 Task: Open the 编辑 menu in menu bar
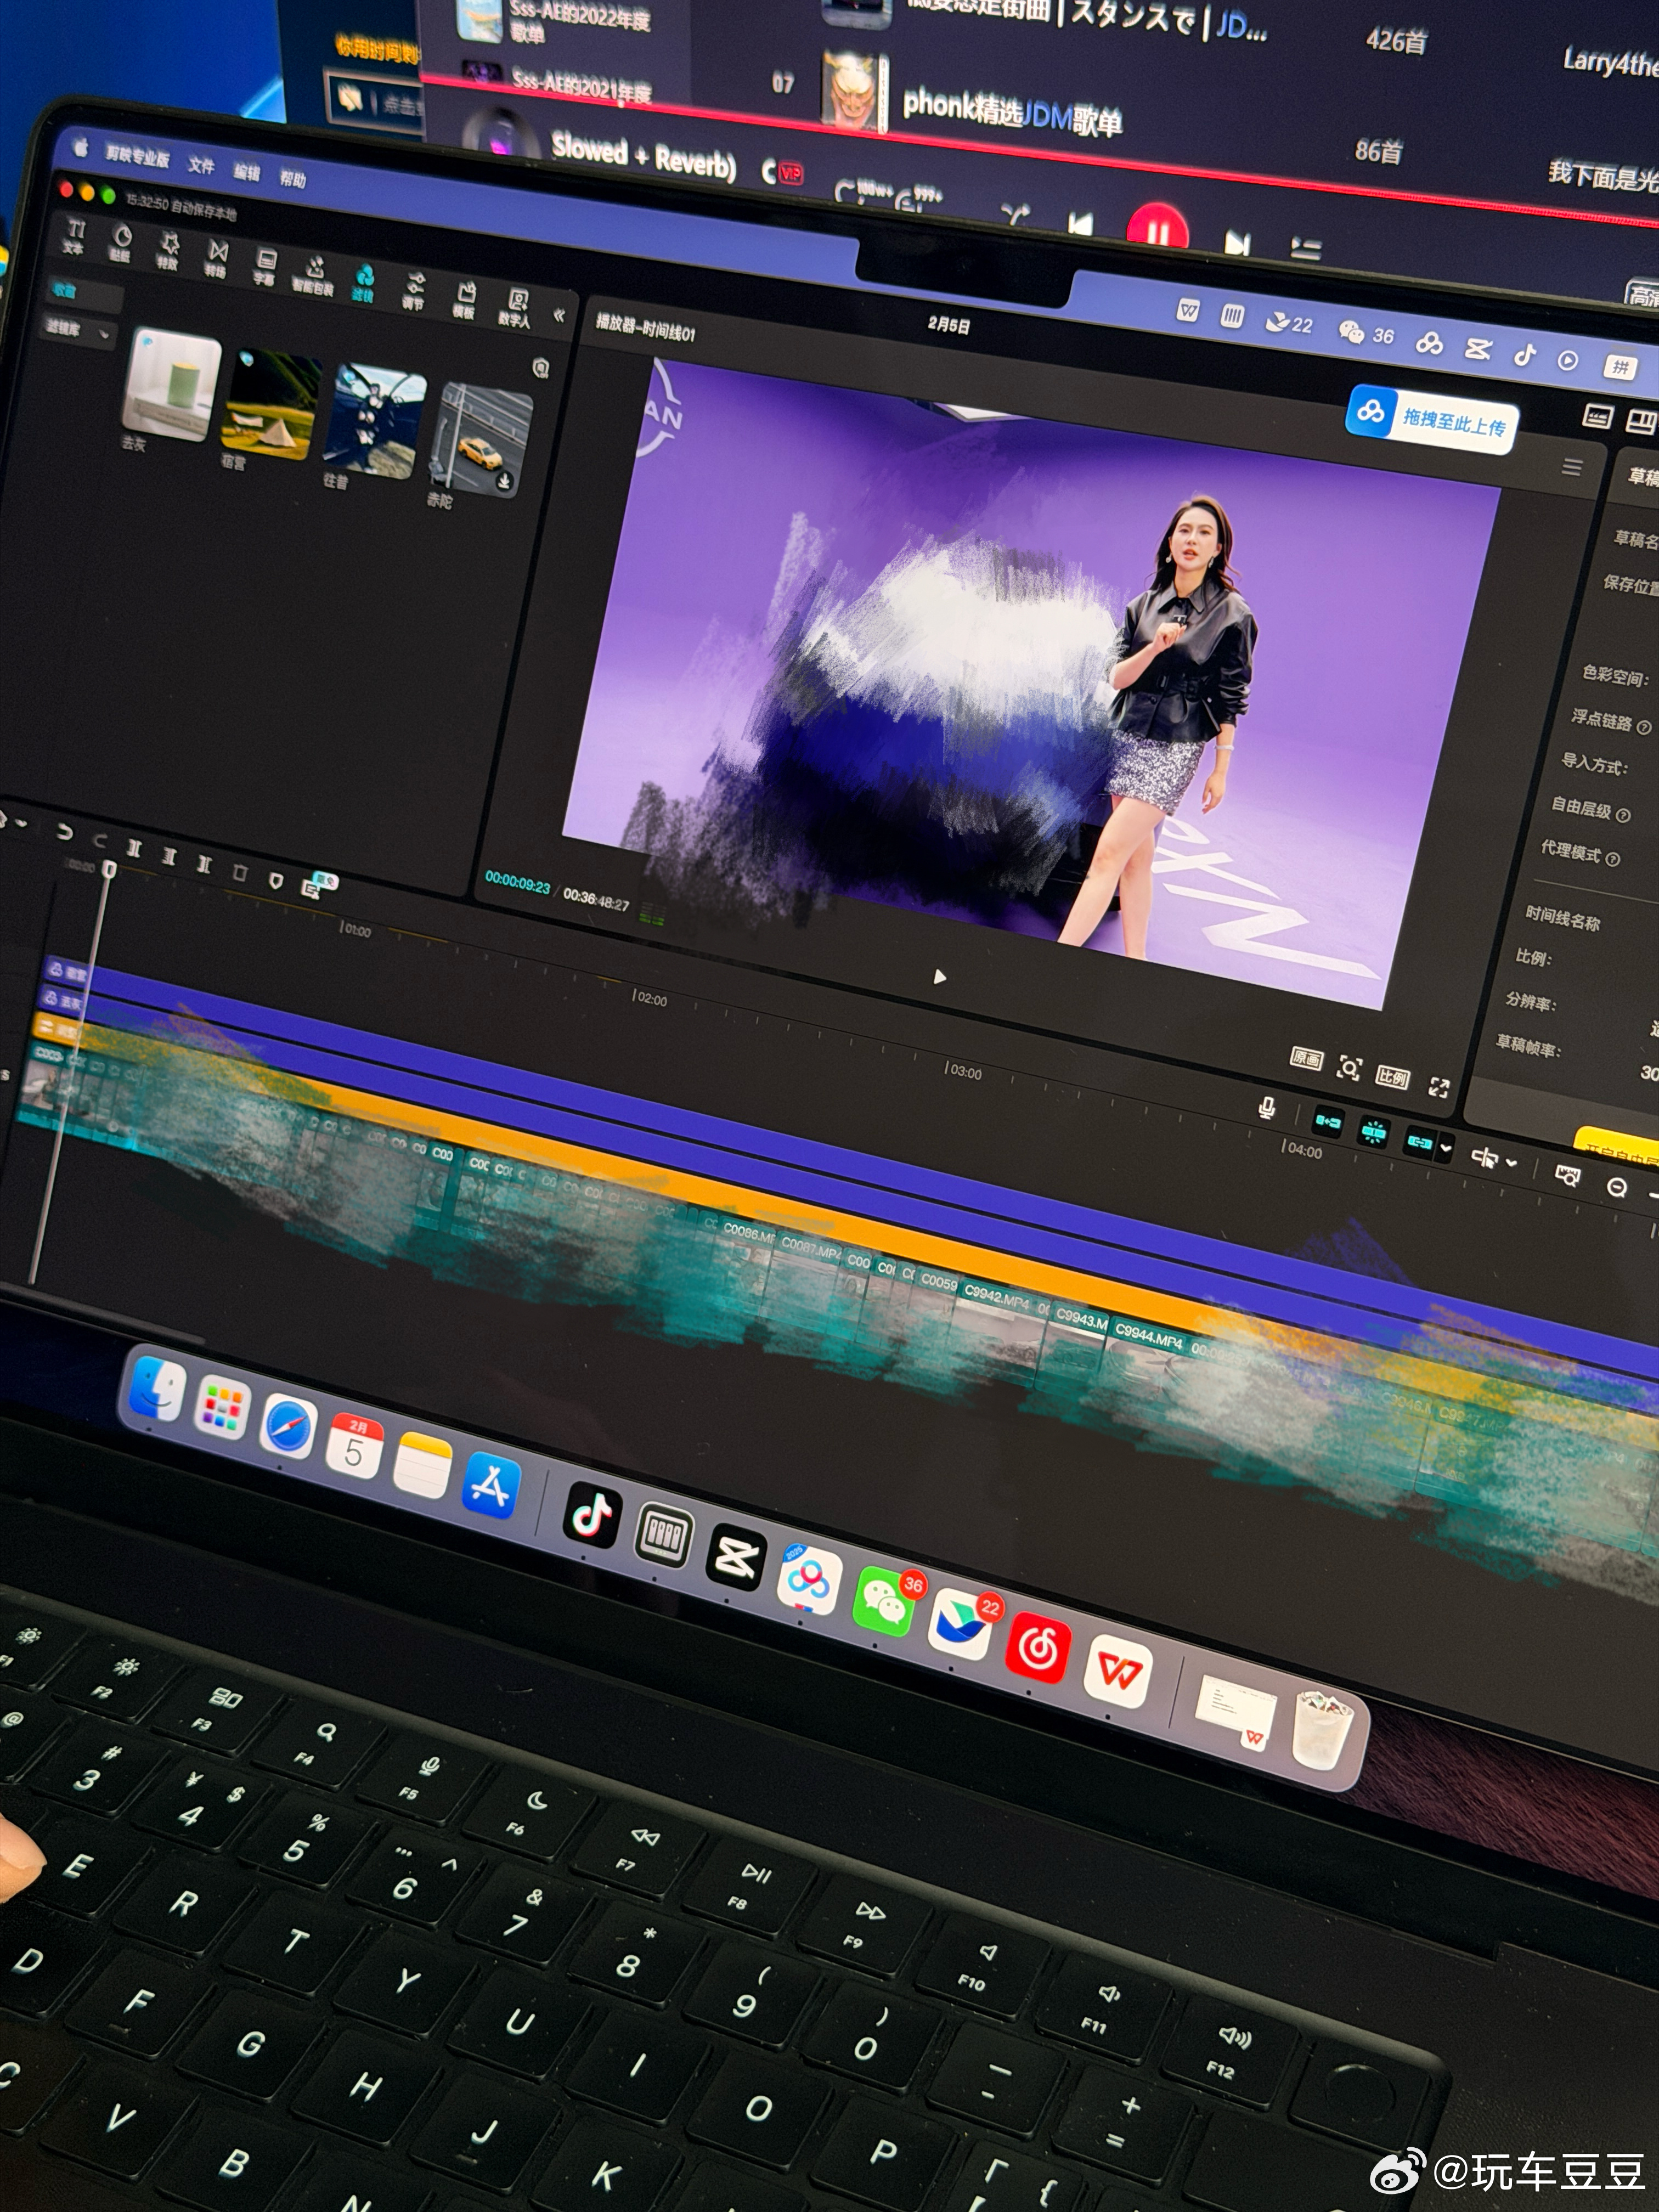click(x=246, y=172)
